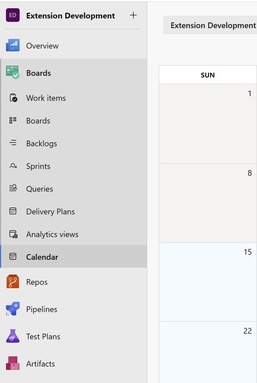Open Pipelines via the rocket icon

[13, 309]
